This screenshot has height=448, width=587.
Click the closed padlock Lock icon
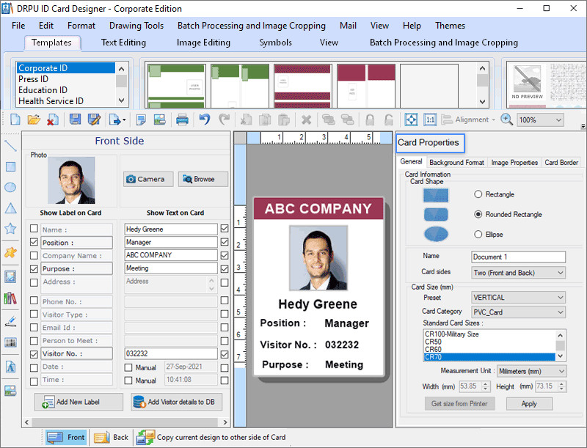(x=370, y=120)
